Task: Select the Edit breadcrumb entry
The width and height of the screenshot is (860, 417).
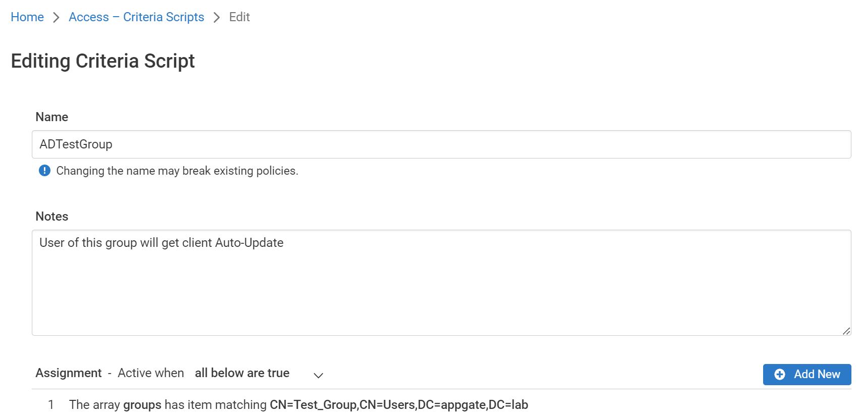Action: coord(239,17)
